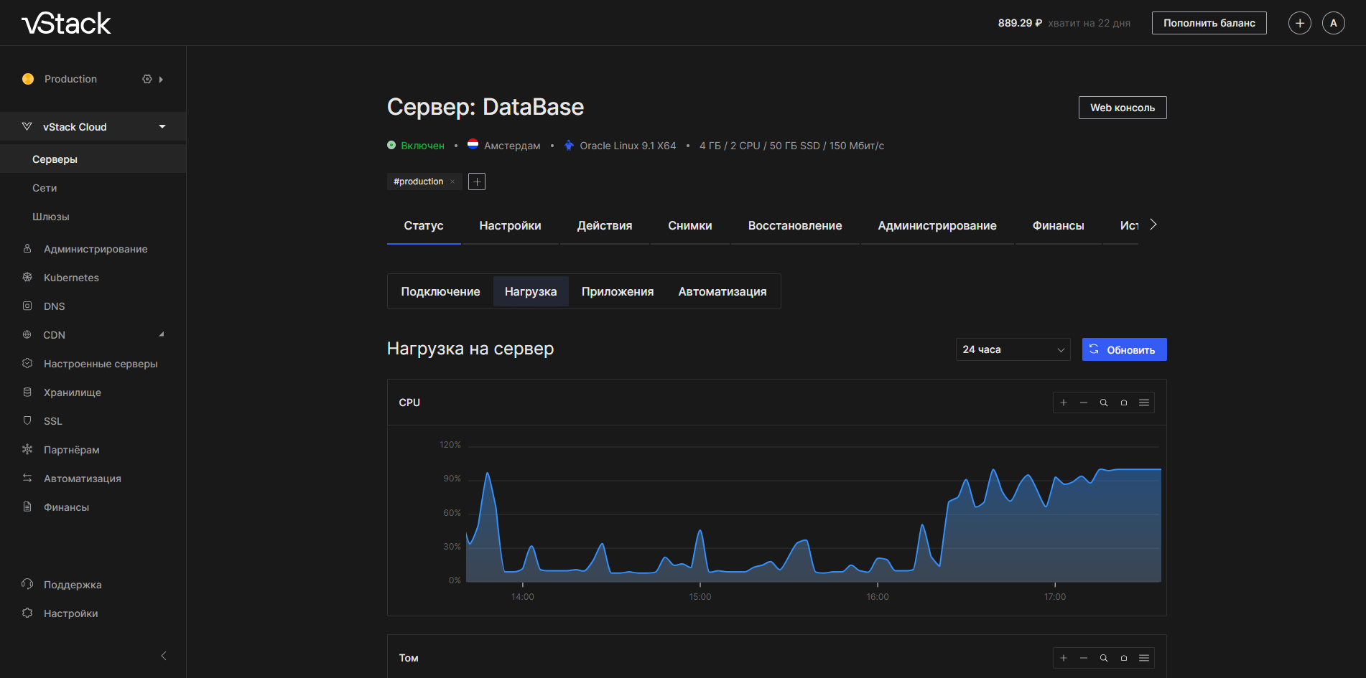
Task: Click the CPU chart zoom out minus icon
Action: (x=1084, y=402)
